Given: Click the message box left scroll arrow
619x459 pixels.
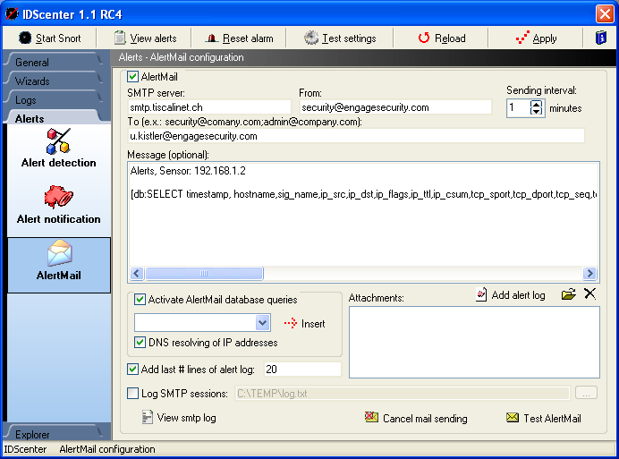Looking at the screenshot, I should click(x=137, y=274).
